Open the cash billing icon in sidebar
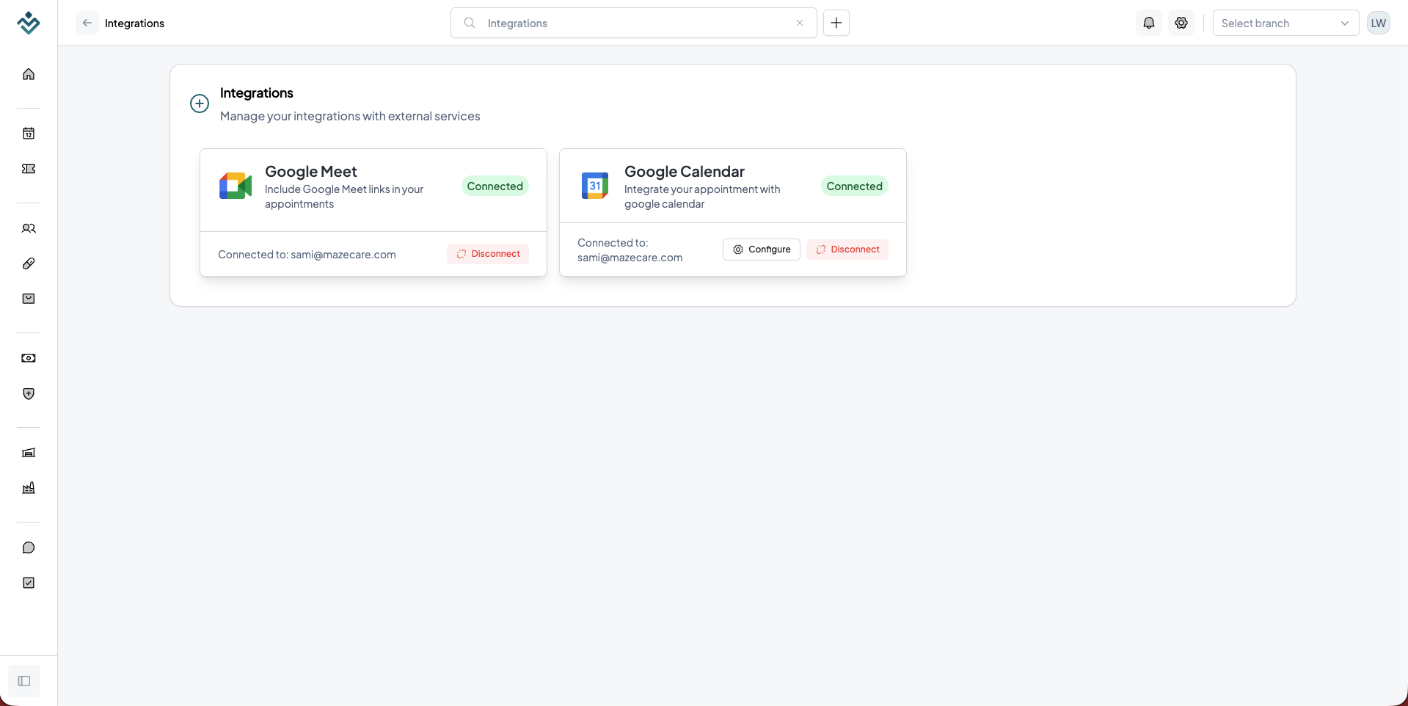Image resolution: width=1408 pixels, height=706 pixels. coord(29,358)
